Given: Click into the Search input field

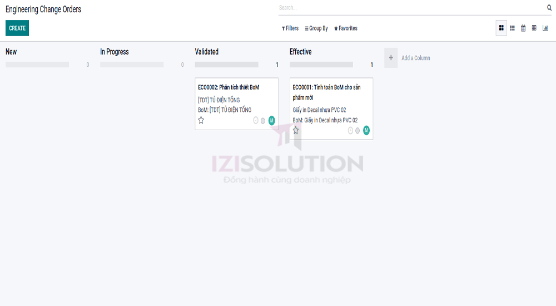Looking at the screenshot, I should point(410,8).
